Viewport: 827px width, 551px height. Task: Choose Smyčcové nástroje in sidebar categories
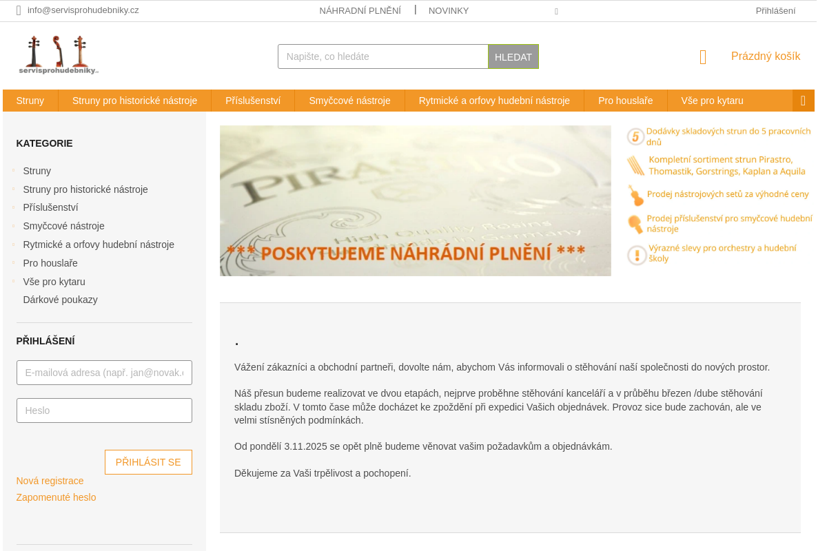coord(63,226)
